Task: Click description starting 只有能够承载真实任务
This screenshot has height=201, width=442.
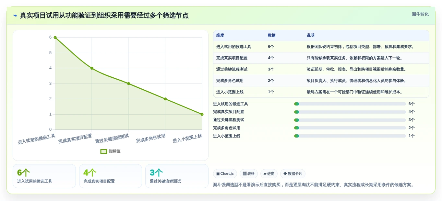Action: (x=355, y=58)
